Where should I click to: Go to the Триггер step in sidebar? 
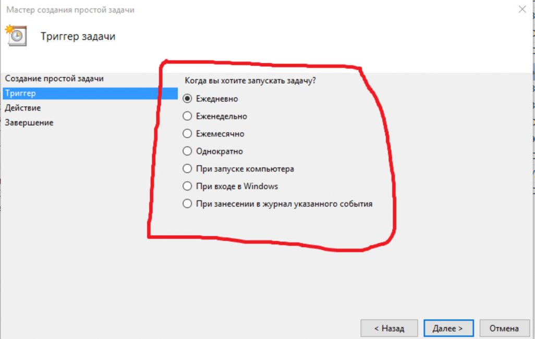[x=90, y=93]
